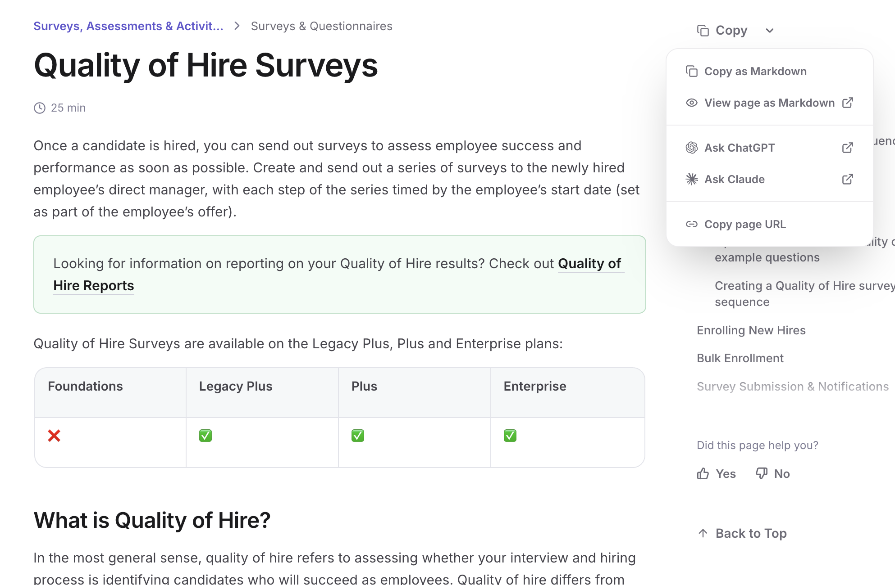The height and width of the screenshot is (585, 895).
Task: Navigate to Survey Submission & Notifications section
Action: (x=792, y=387)
